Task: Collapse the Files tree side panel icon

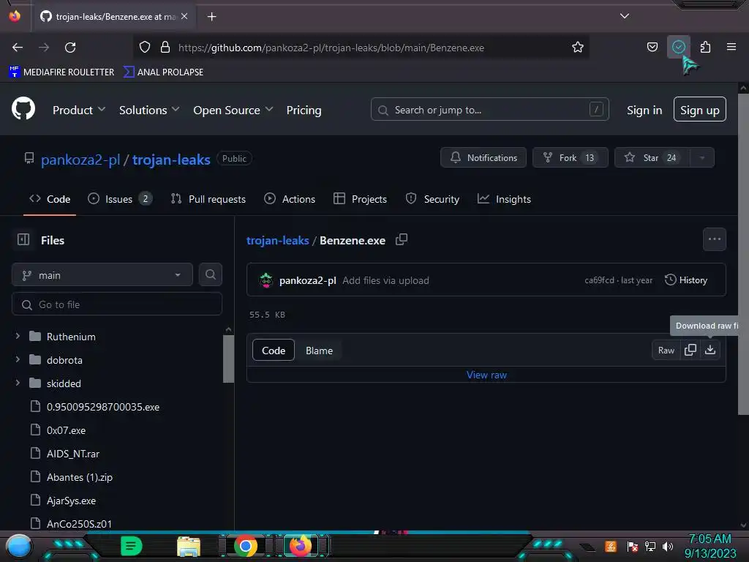Action: [23, 239]
